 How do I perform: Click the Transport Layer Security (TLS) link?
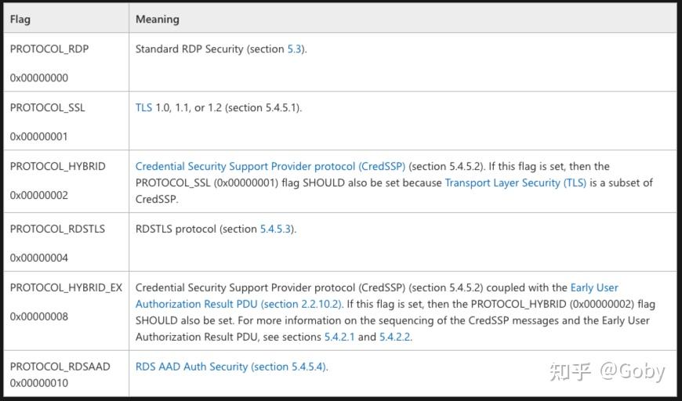pyautogui.click(x=515, y=183)
